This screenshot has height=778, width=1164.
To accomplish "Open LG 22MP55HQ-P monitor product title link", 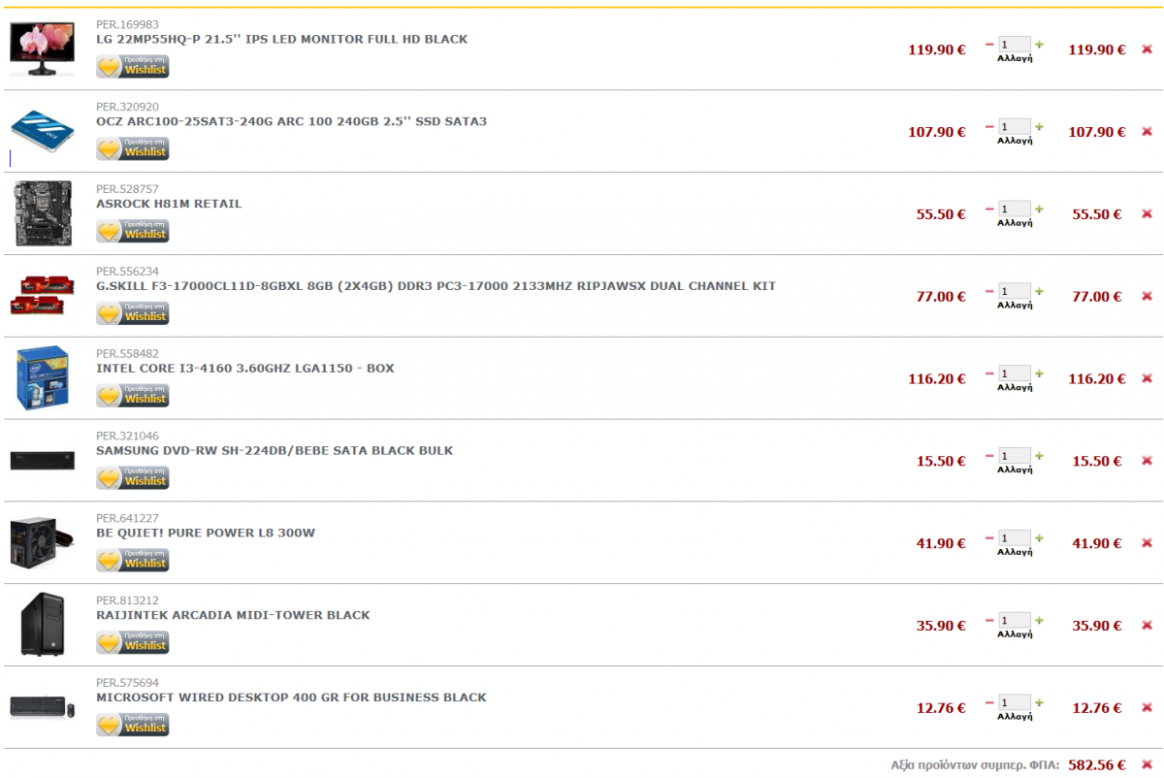I will click(282, 40).
